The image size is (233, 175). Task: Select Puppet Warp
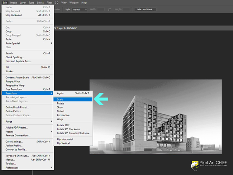pyautogui.click(x=28, y=82)
